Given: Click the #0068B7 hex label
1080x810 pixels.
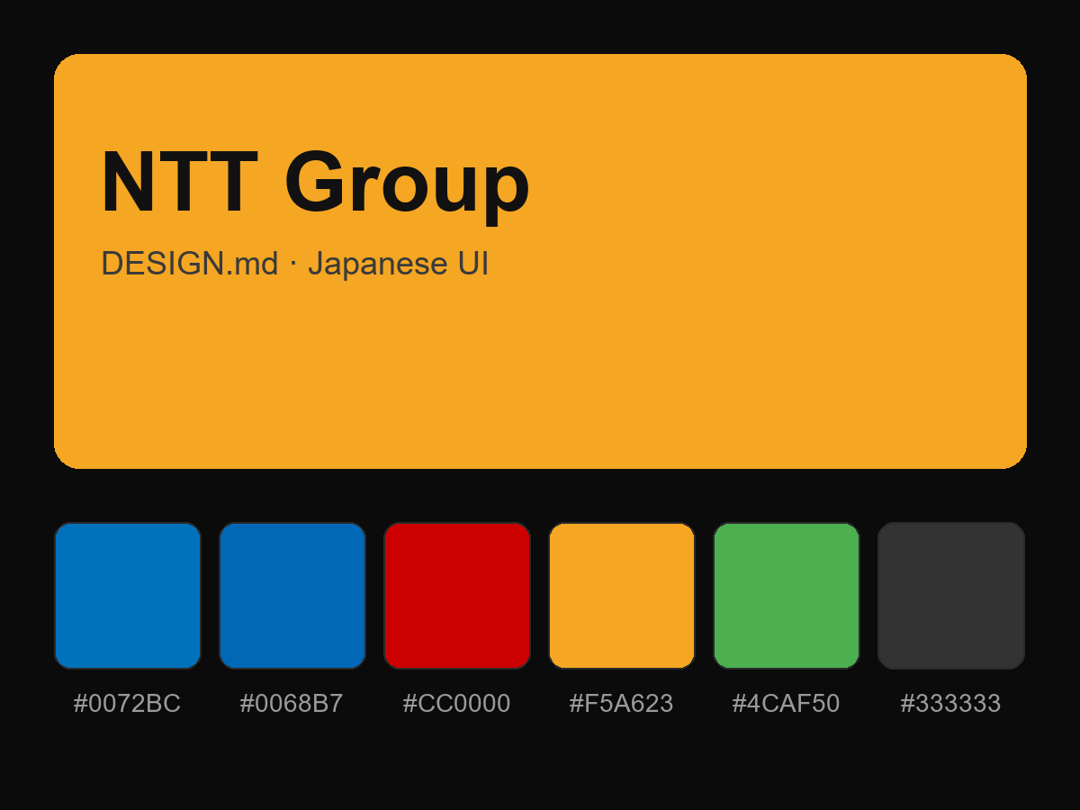Looking at the screenshot, I should [292, 704].
